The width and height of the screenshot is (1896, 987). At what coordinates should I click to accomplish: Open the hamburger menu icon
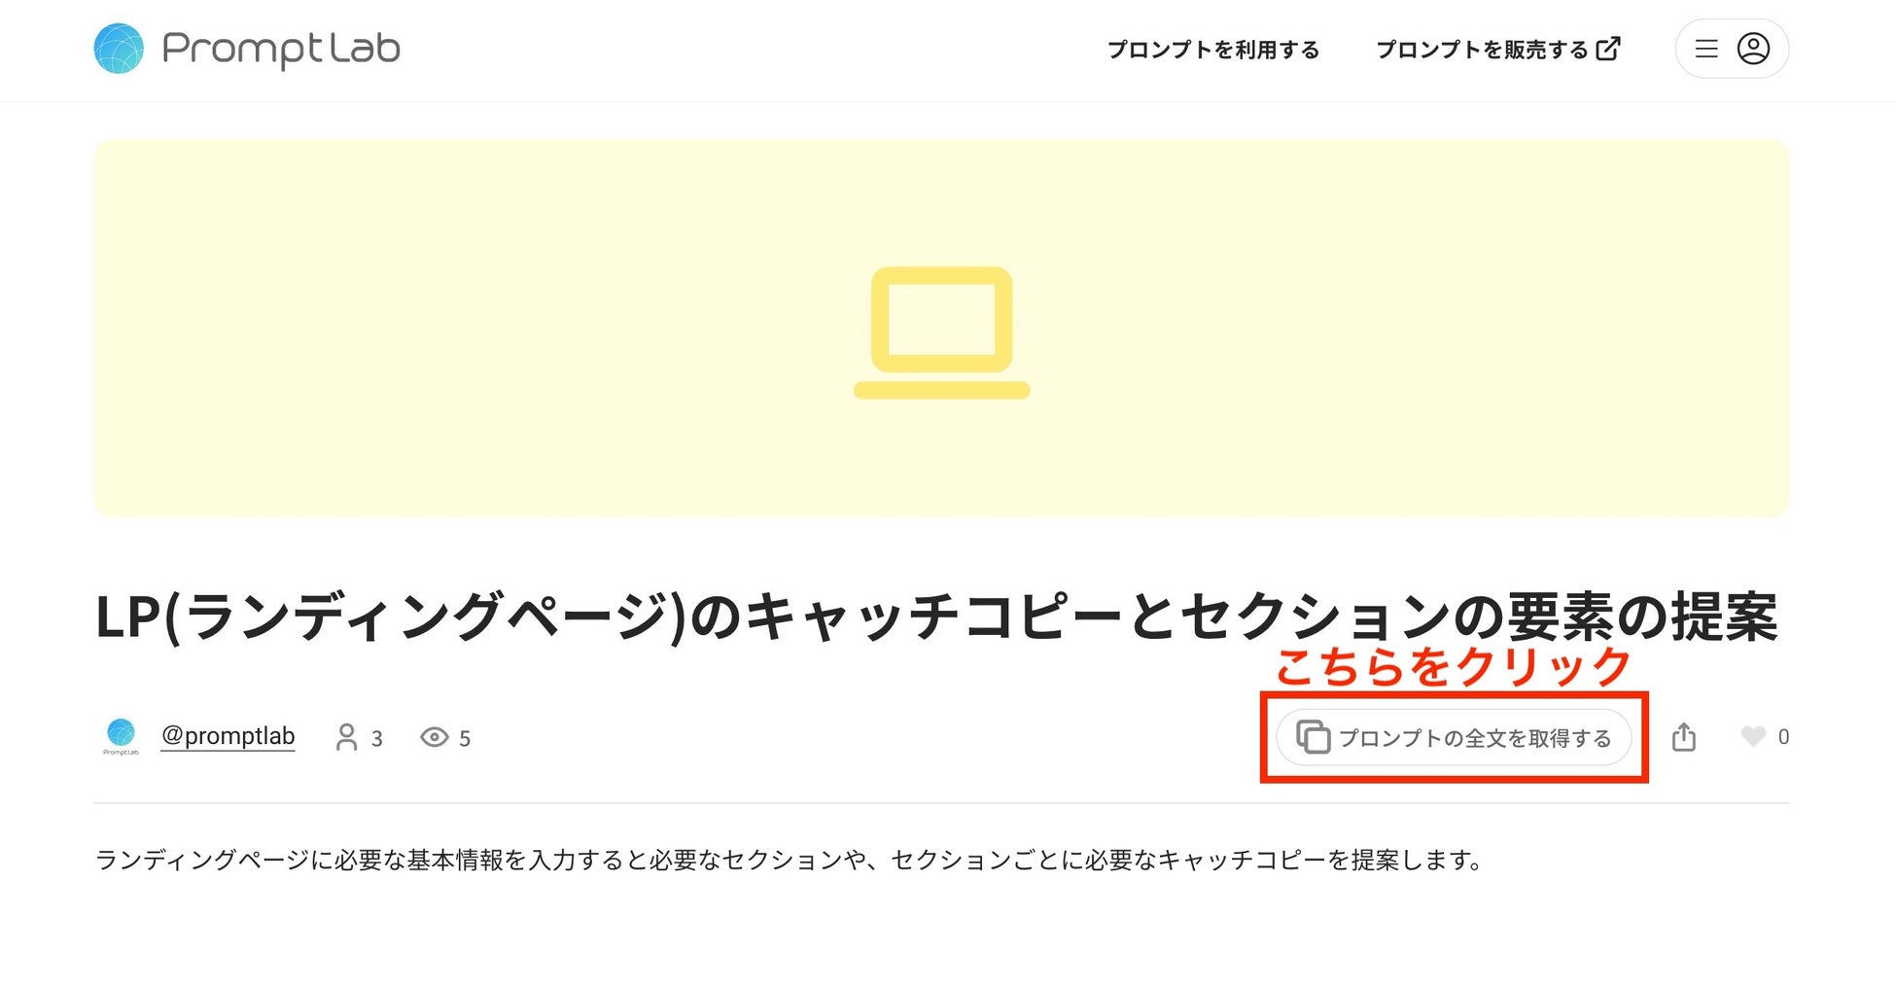coord(1706,49)
